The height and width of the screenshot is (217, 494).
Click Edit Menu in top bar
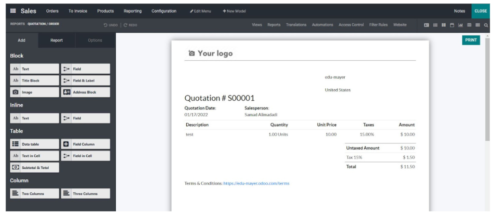[200, 11]
